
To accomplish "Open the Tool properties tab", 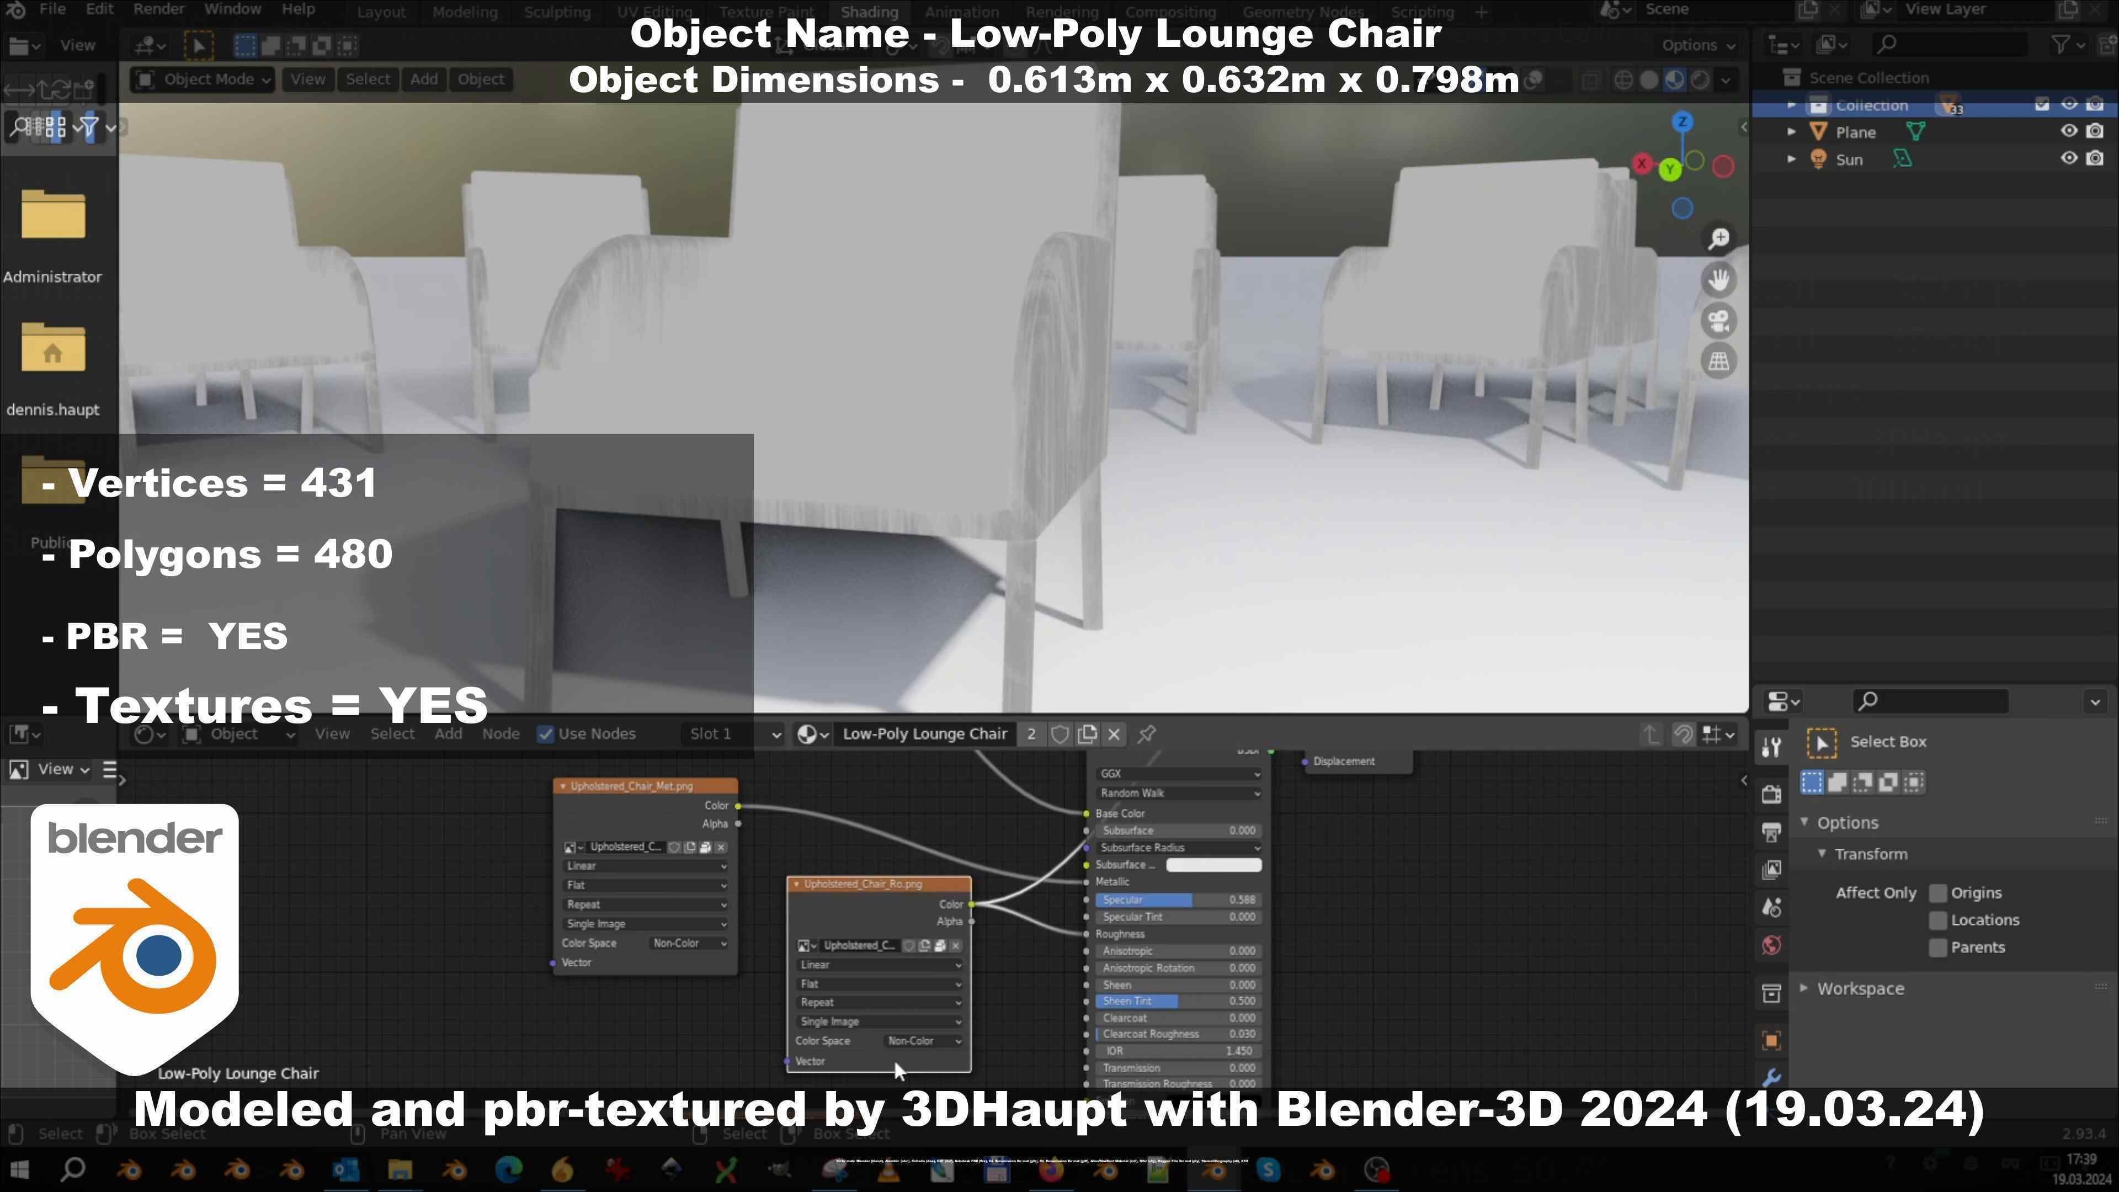I will click(x=1771, y=747).
